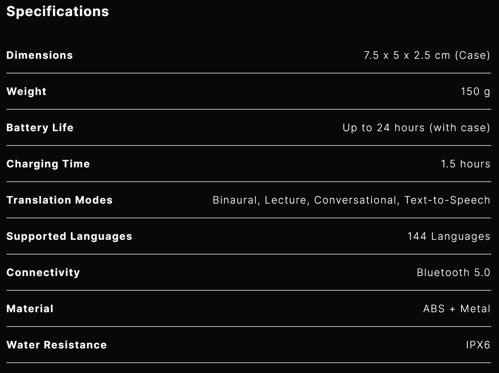
Task: Click the Supported Languages label
Action: (x=69, y=236)
